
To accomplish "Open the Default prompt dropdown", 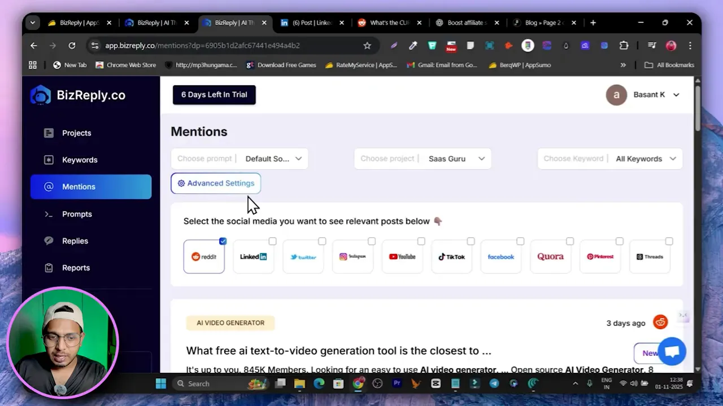I will point(273,158).
